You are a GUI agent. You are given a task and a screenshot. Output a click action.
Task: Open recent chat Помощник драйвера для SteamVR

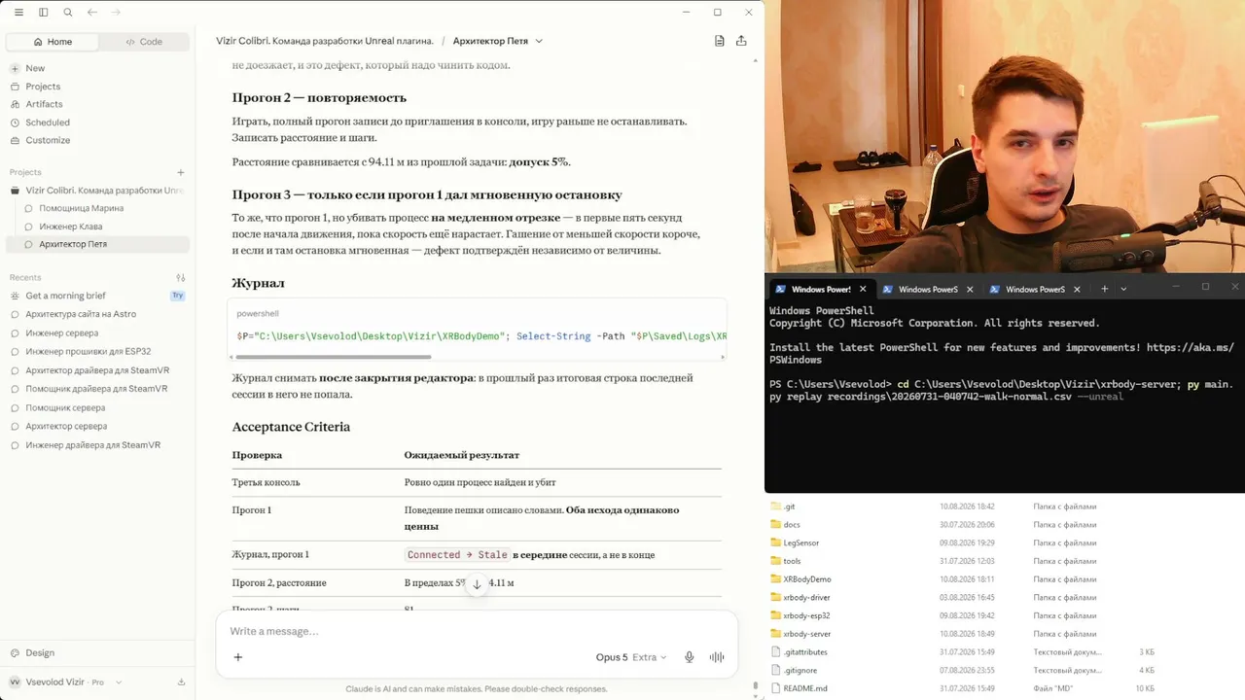pos(97,389)
